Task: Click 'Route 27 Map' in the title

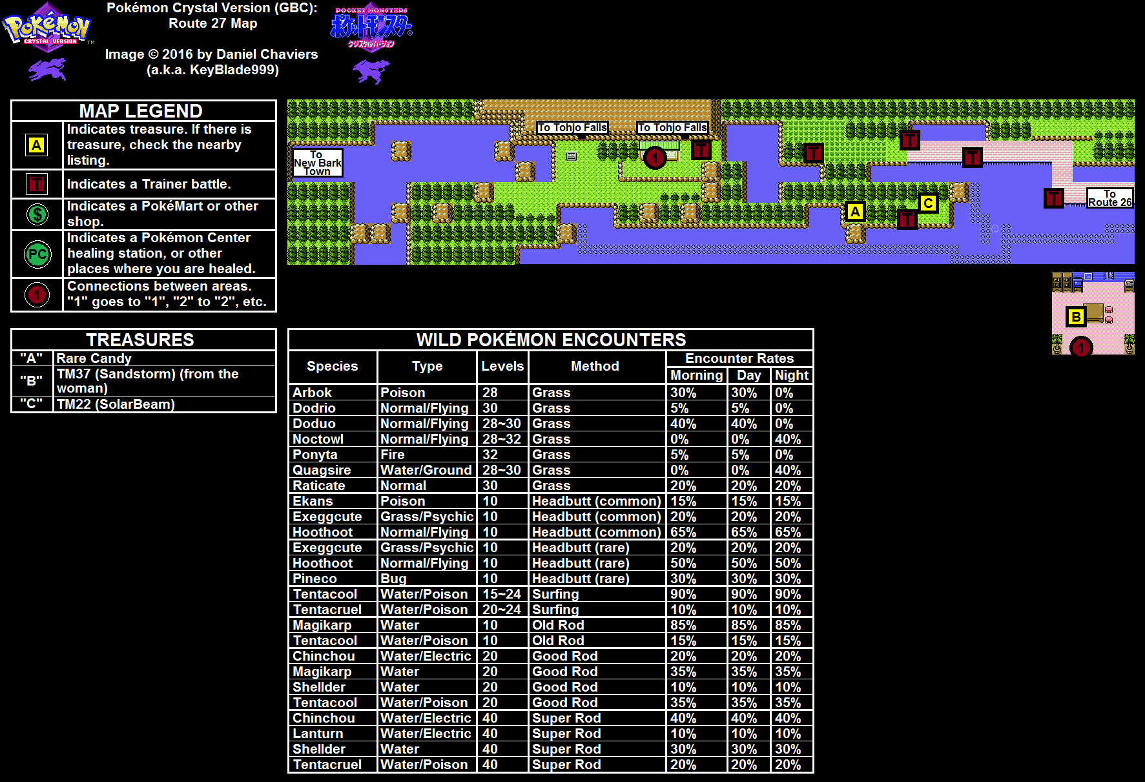Action: point(212,23)
